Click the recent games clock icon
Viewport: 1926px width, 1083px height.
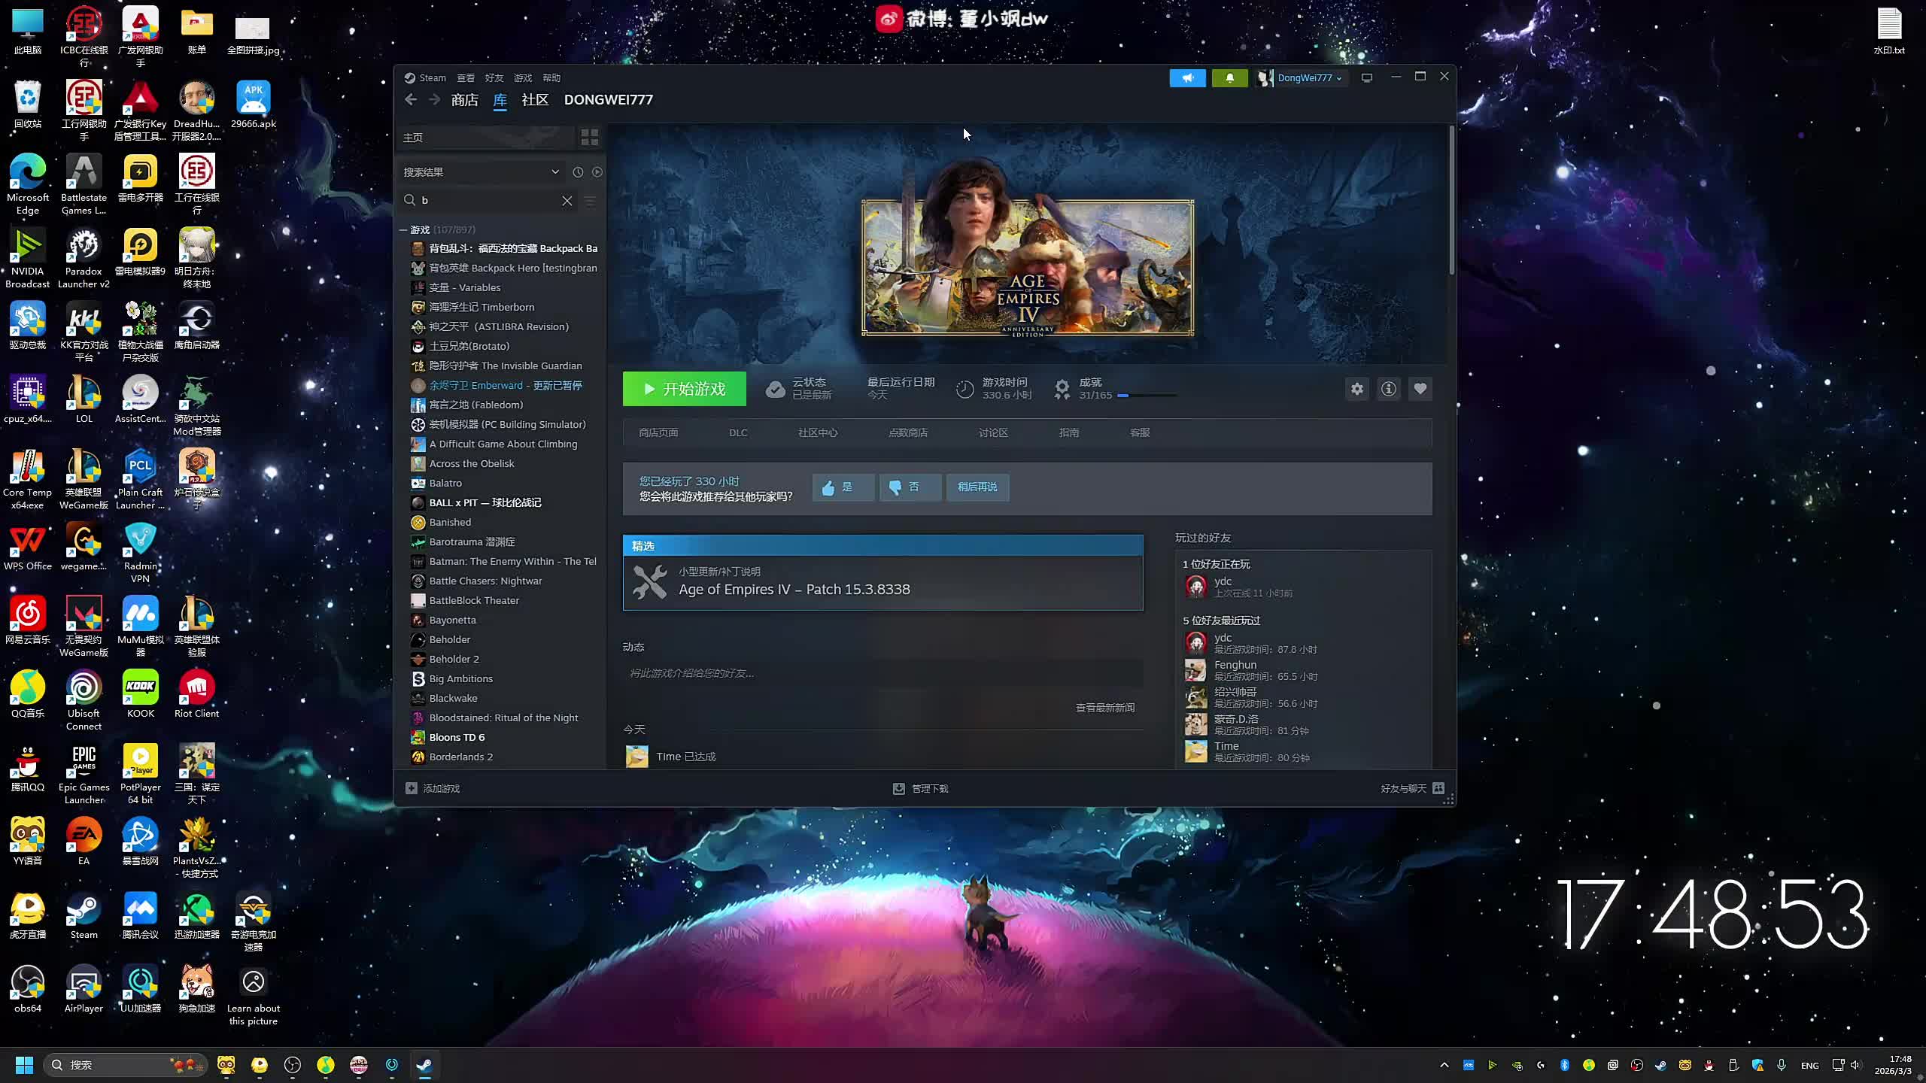578,172
